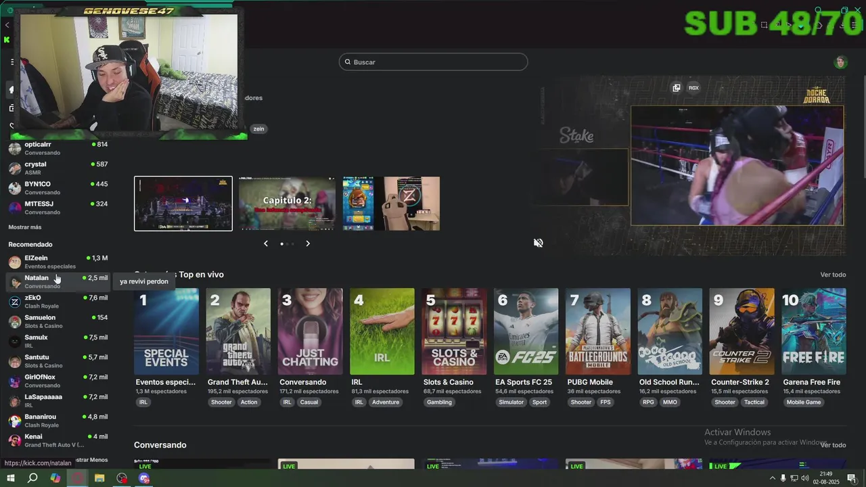Open the EA Sports FC 25 category card
866x487 pixels.
point(526,331)
